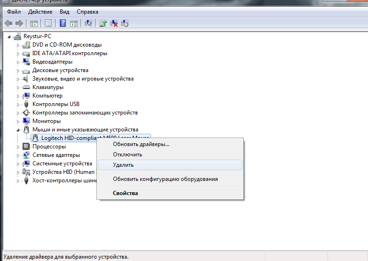The height and width of the screenshot is (261, 368).
Task: Expand IDE ATA/ATAPI контроллеры node
Action: pos(18,54)
